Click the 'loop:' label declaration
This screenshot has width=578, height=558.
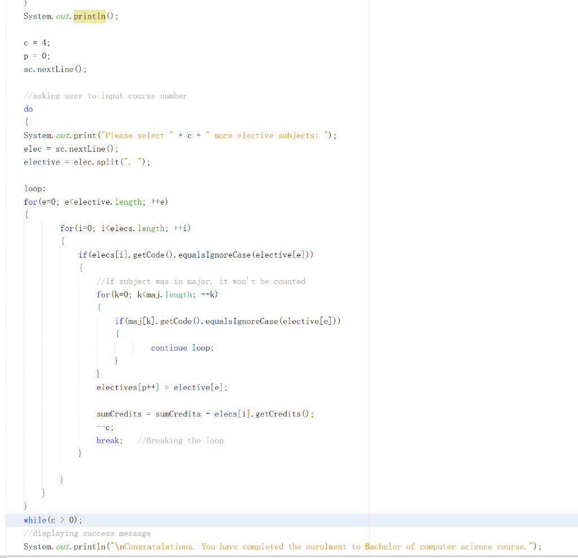tap(34, 188)
